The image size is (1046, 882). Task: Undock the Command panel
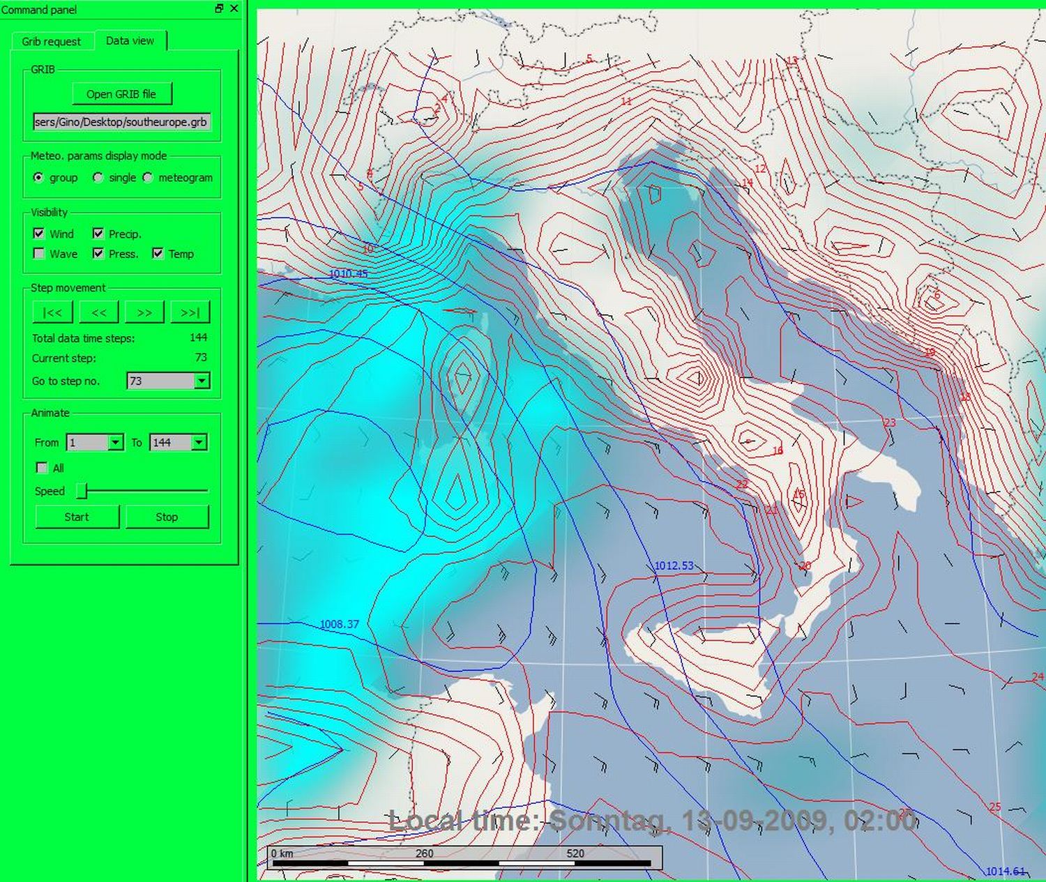219,8
